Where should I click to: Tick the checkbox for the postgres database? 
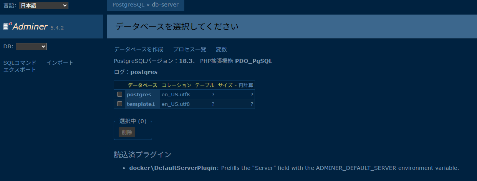coord(119,94)
